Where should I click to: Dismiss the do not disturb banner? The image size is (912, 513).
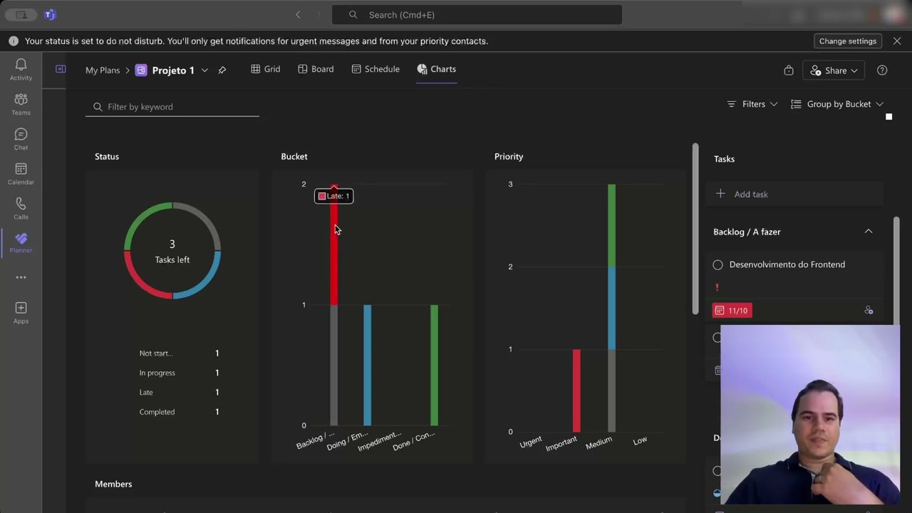click(897, 41)
